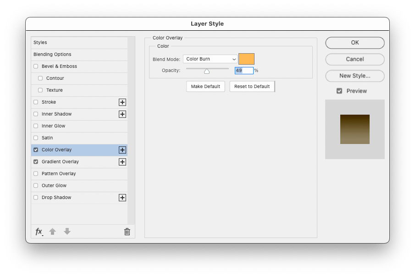Move selected effect up with up arrow
The height and width of the screenshot is (277, 415).
(53, 232)
